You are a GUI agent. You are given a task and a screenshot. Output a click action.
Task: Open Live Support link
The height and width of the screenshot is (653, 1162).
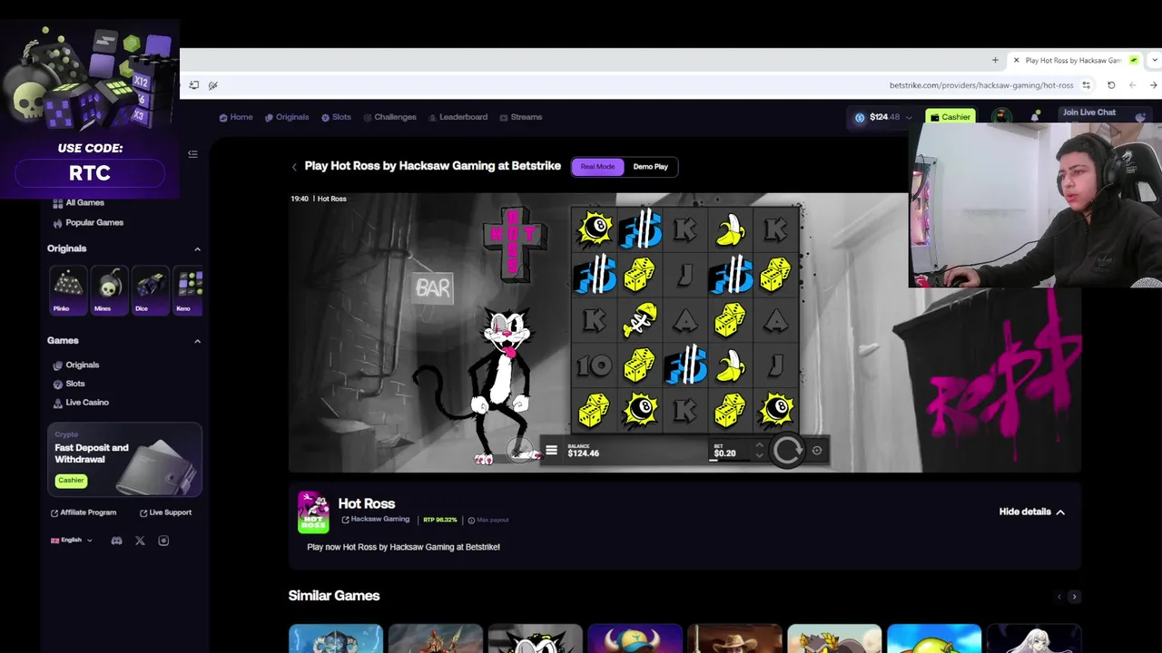tap(165, 512)
